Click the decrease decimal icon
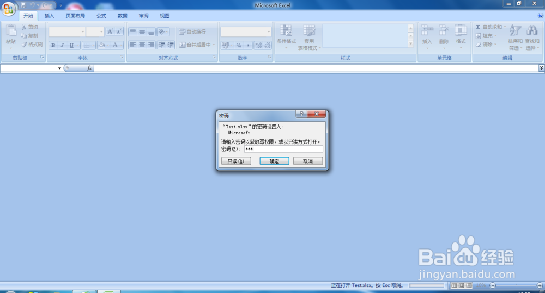The height and width of the screenshot is (293, 545). [x=267, y=45]
